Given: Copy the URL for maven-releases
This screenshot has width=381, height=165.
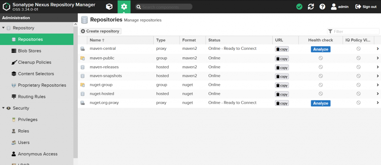Looking at the screenshot, I should pyautogui.click(x=282, y=68).
